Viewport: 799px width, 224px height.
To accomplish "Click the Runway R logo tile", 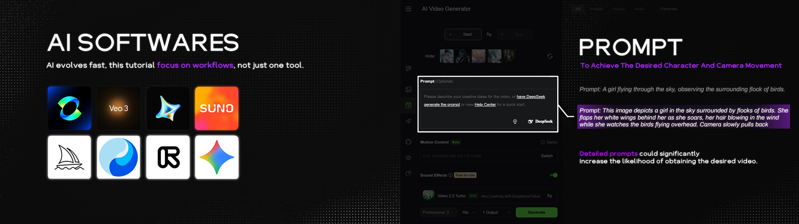I will click(168, 157).
